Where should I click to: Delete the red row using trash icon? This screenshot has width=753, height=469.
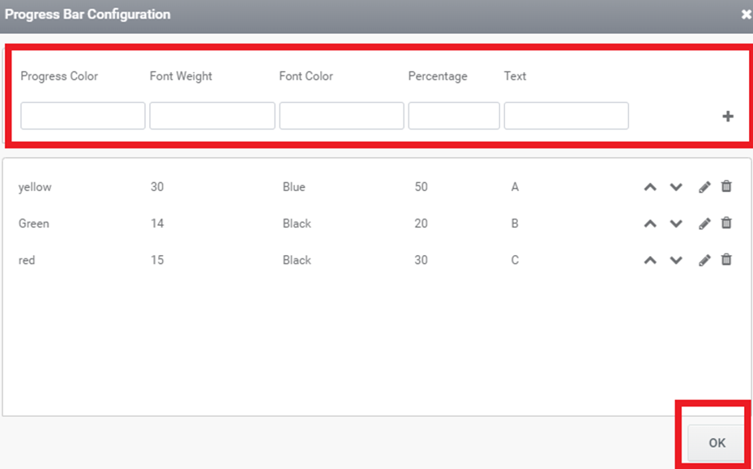click(x=726, y=260)
